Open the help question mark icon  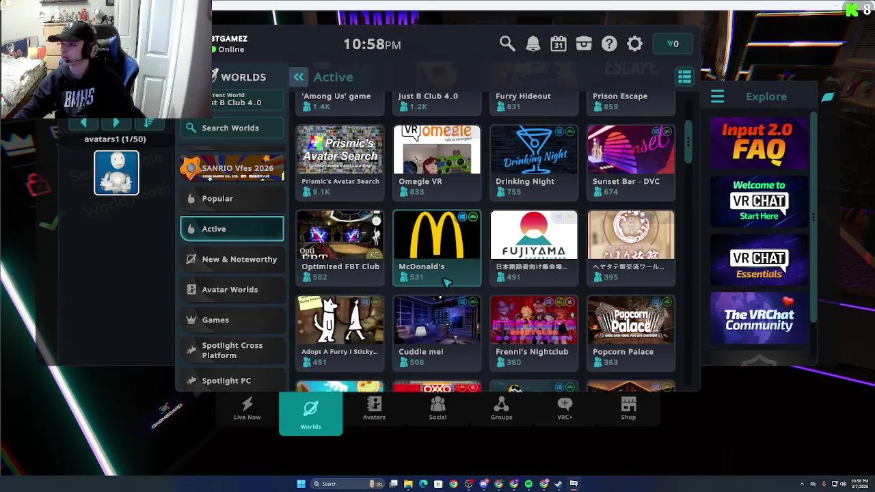tap(609, 44)
